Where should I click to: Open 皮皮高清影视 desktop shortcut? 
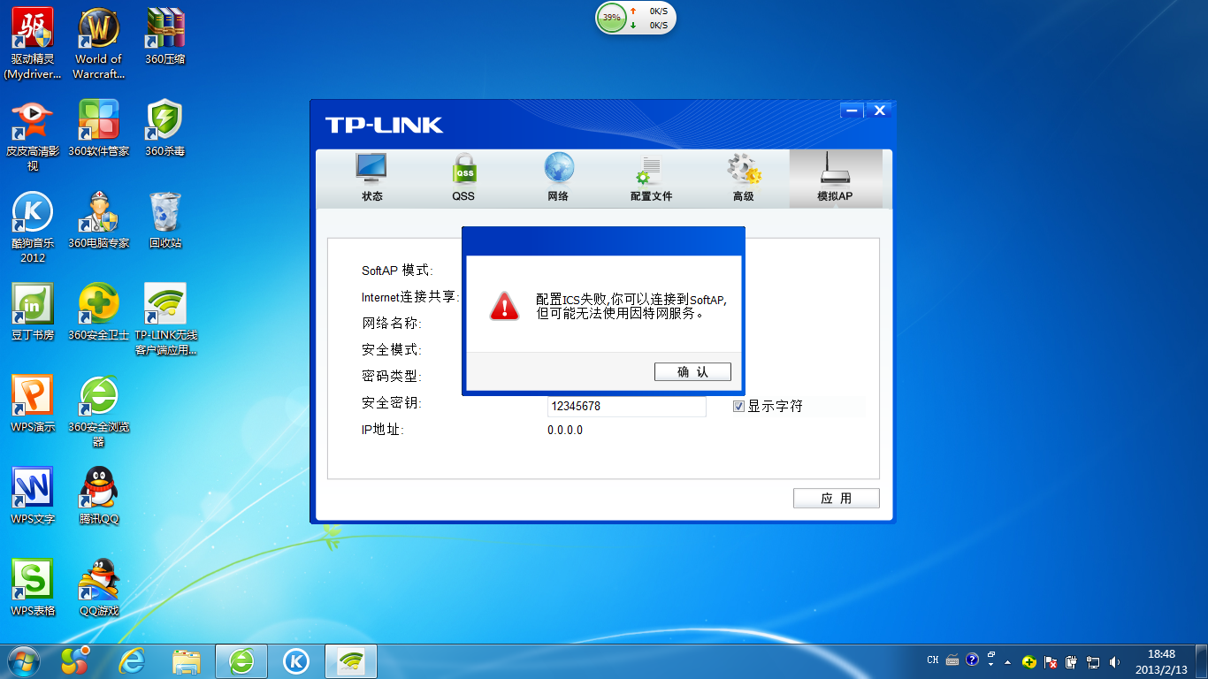pos(33,135)
